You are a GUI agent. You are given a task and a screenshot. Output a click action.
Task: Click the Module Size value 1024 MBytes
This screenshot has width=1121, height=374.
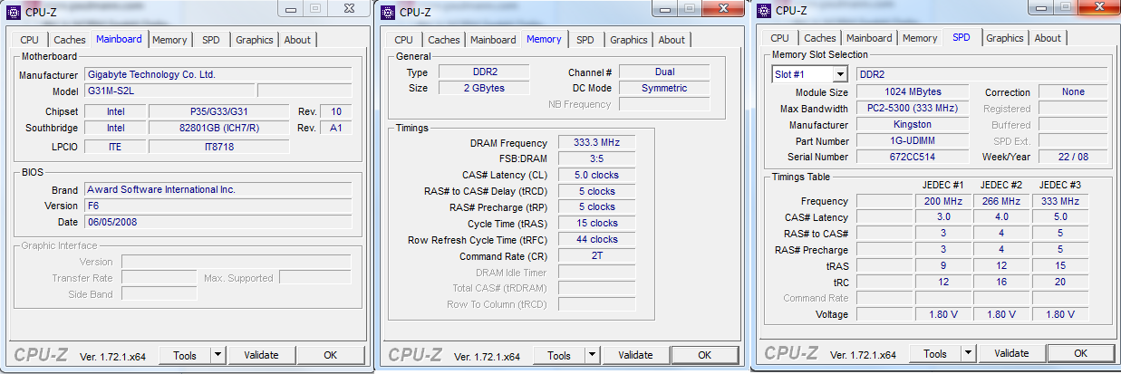coord(913,91)
